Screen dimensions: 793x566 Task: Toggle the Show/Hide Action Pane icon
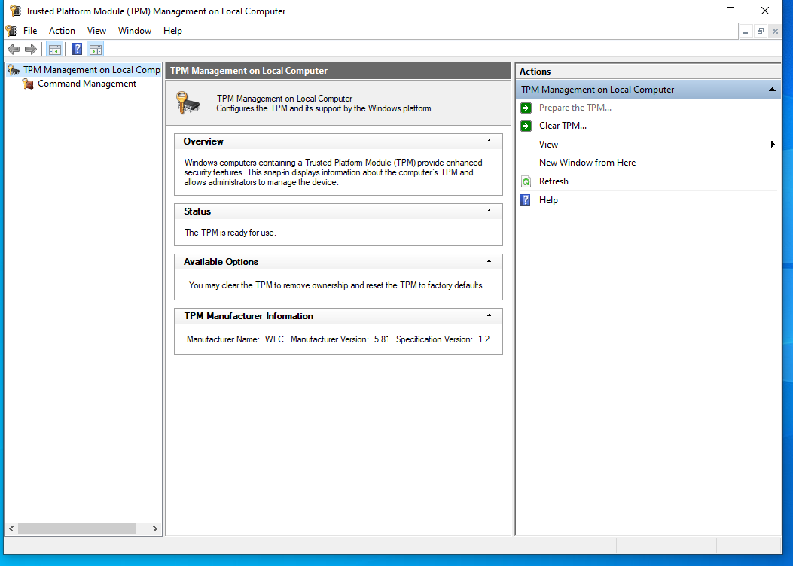(x=96, y=49)
